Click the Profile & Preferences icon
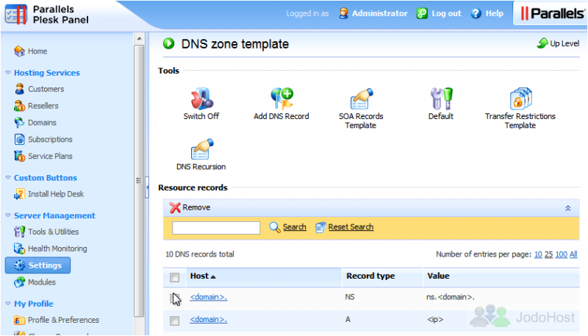 click(20, 320)
